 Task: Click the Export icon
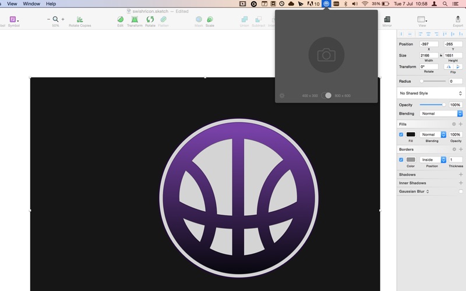tap(458, 19)
